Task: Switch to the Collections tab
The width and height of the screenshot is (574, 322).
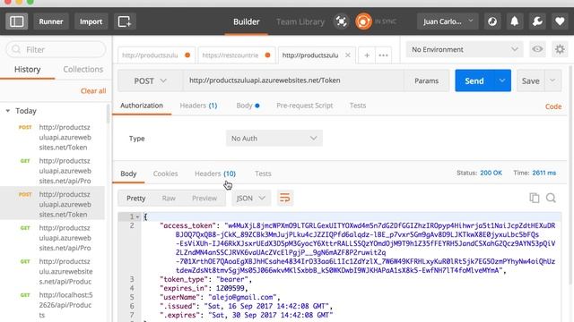Action: 83,70
